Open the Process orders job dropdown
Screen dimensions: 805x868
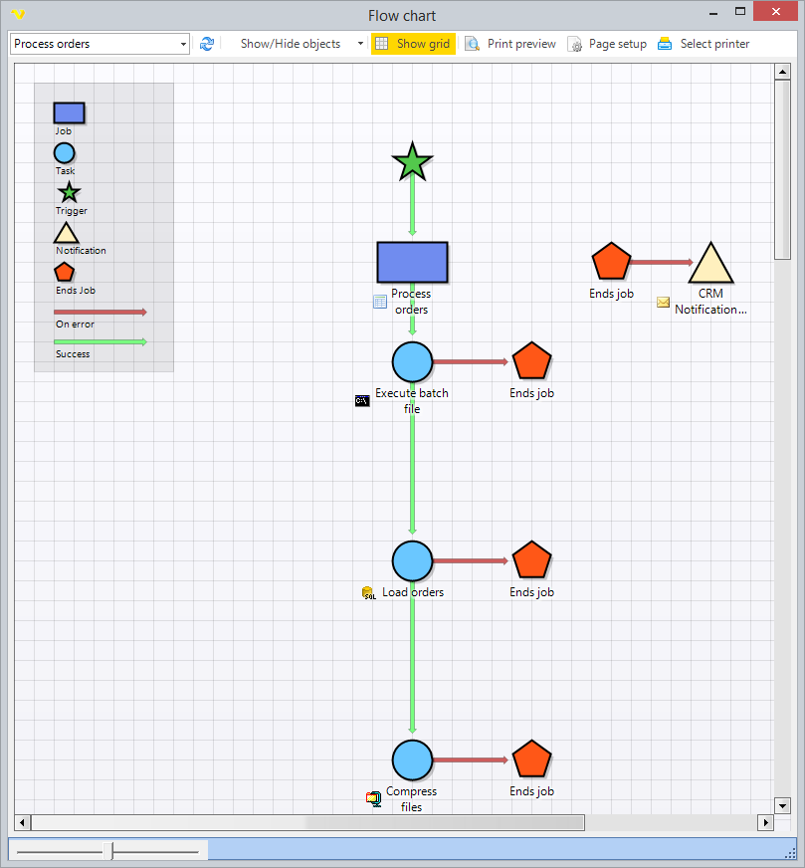(x=183, y=44)
